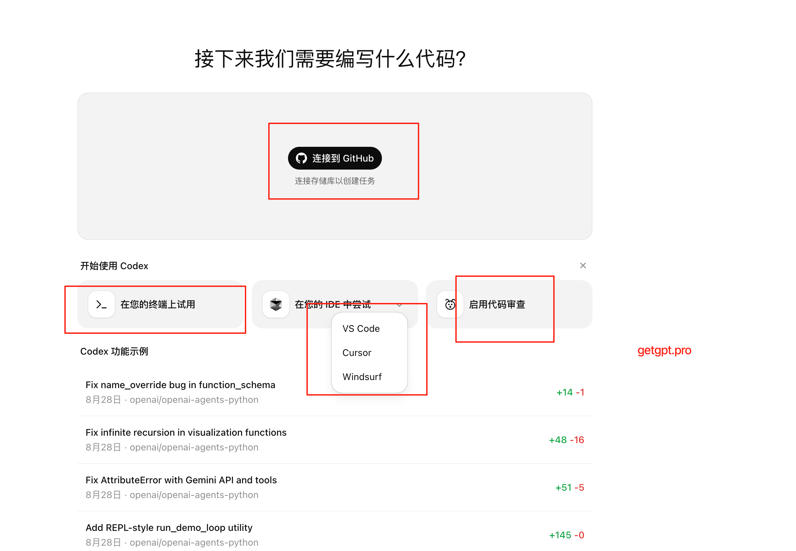Open Fix name_override bug in function_schema task
Screen dimensions: 796x551
click(x=335, y=392)
